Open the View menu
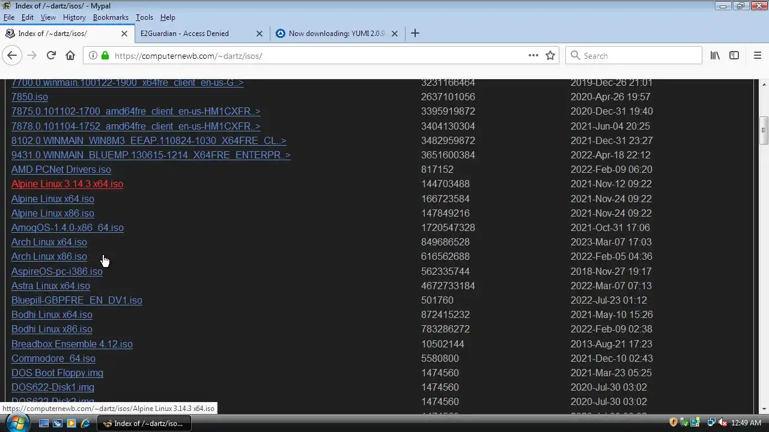The image size is (769, 432). click(x=48, y=17)
